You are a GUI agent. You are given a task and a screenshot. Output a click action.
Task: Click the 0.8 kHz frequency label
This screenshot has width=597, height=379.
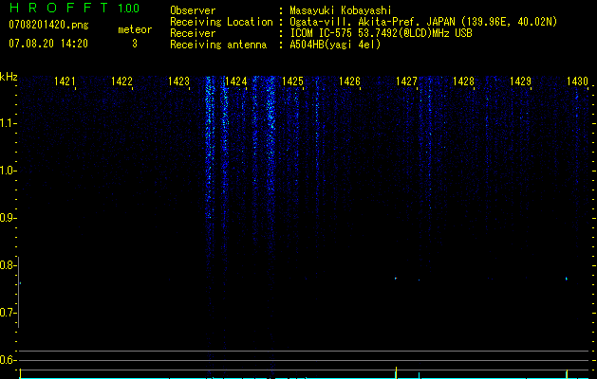point(8,265)
